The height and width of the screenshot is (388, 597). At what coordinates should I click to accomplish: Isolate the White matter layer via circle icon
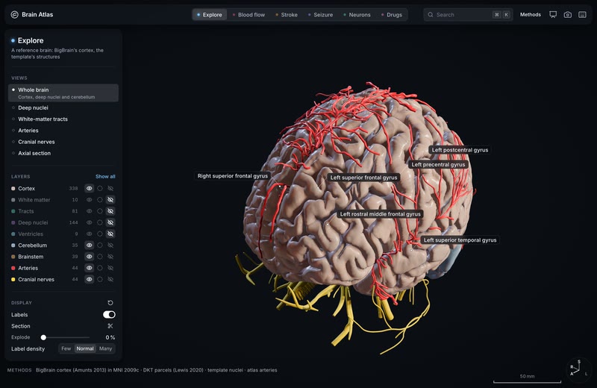point(100,199)
